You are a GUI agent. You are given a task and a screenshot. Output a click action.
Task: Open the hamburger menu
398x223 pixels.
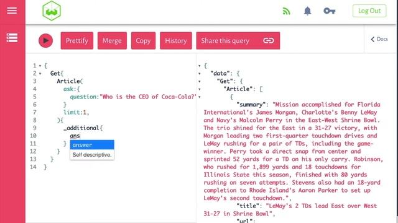pos(12,11)
